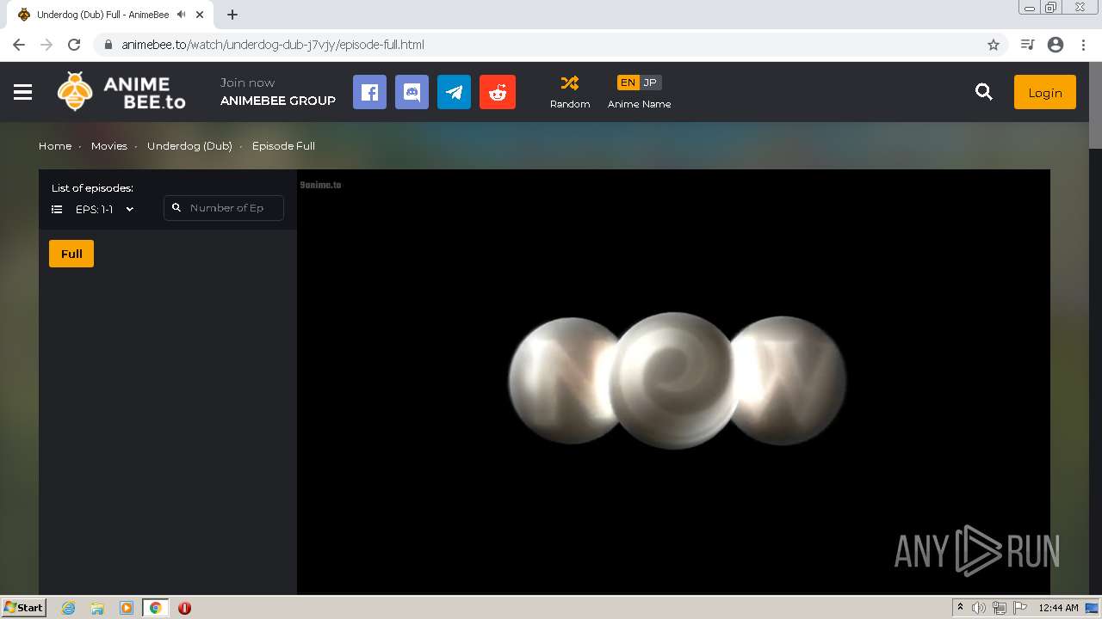Go forward in browser
1102x619 pixels.
tap(46, 45)
